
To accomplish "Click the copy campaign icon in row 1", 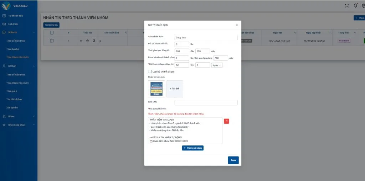I will click(x=94, y=41).
